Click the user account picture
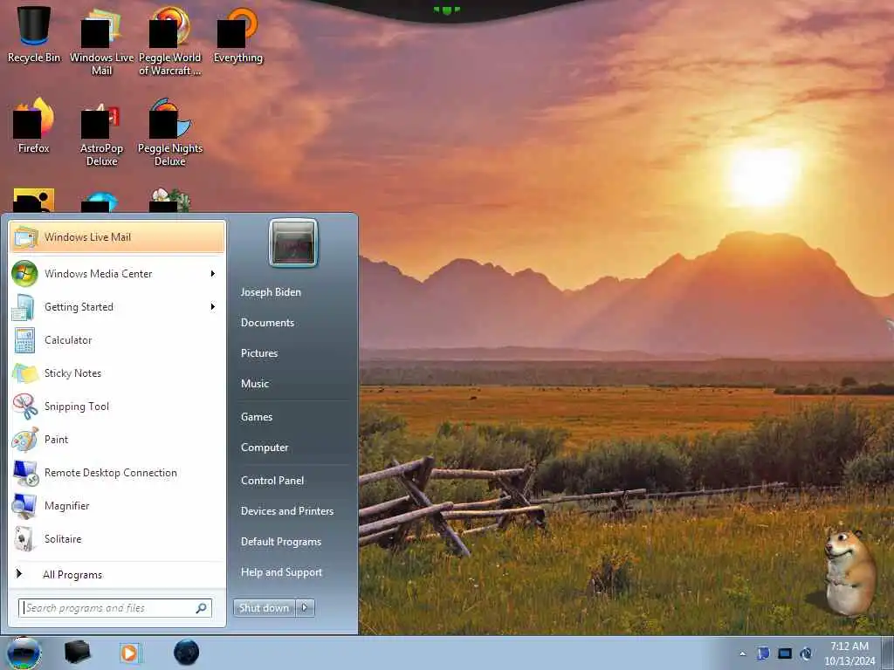Image resolution: width=894 pixels, height=670 pixels. [x=293, y=243]
